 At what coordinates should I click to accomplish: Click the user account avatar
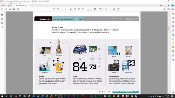pyautogui.click(x=173, y=5)
